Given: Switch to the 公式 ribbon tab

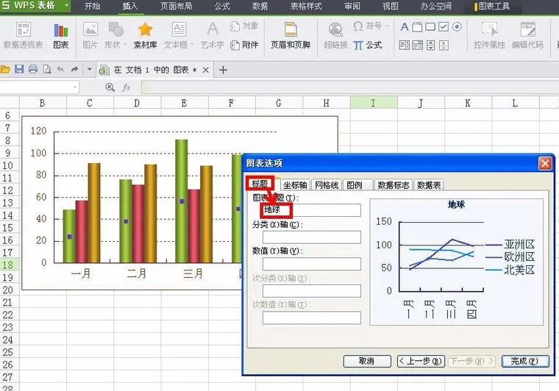Looking at the screenshot, I should (222, 6).
